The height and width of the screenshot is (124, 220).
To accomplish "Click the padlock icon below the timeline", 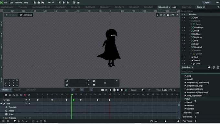I will click(19, 121).
